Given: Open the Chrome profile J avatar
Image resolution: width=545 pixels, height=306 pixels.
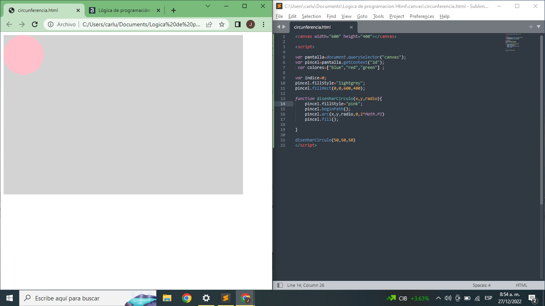Looking at the screenshot, I should tap(251, 24).
